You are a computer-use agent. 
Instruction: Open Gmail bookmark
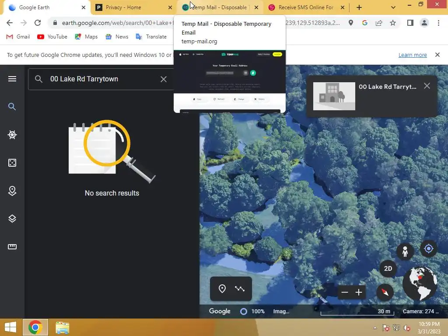tap(18, 37)
